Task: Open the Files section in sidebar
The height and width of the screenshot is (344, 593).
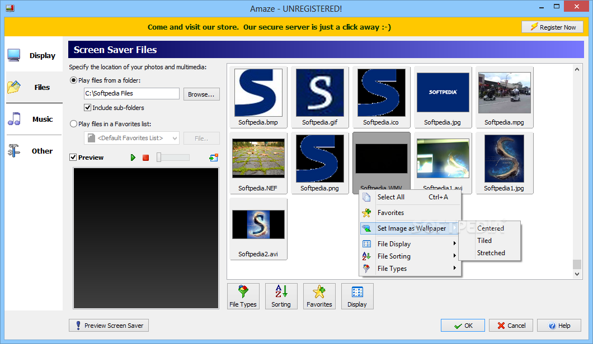Action: pos(34,87)
